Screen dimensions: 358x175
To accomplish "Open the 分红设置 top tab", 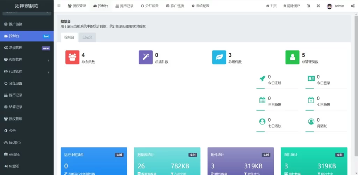I will click(x=150, y=6).
